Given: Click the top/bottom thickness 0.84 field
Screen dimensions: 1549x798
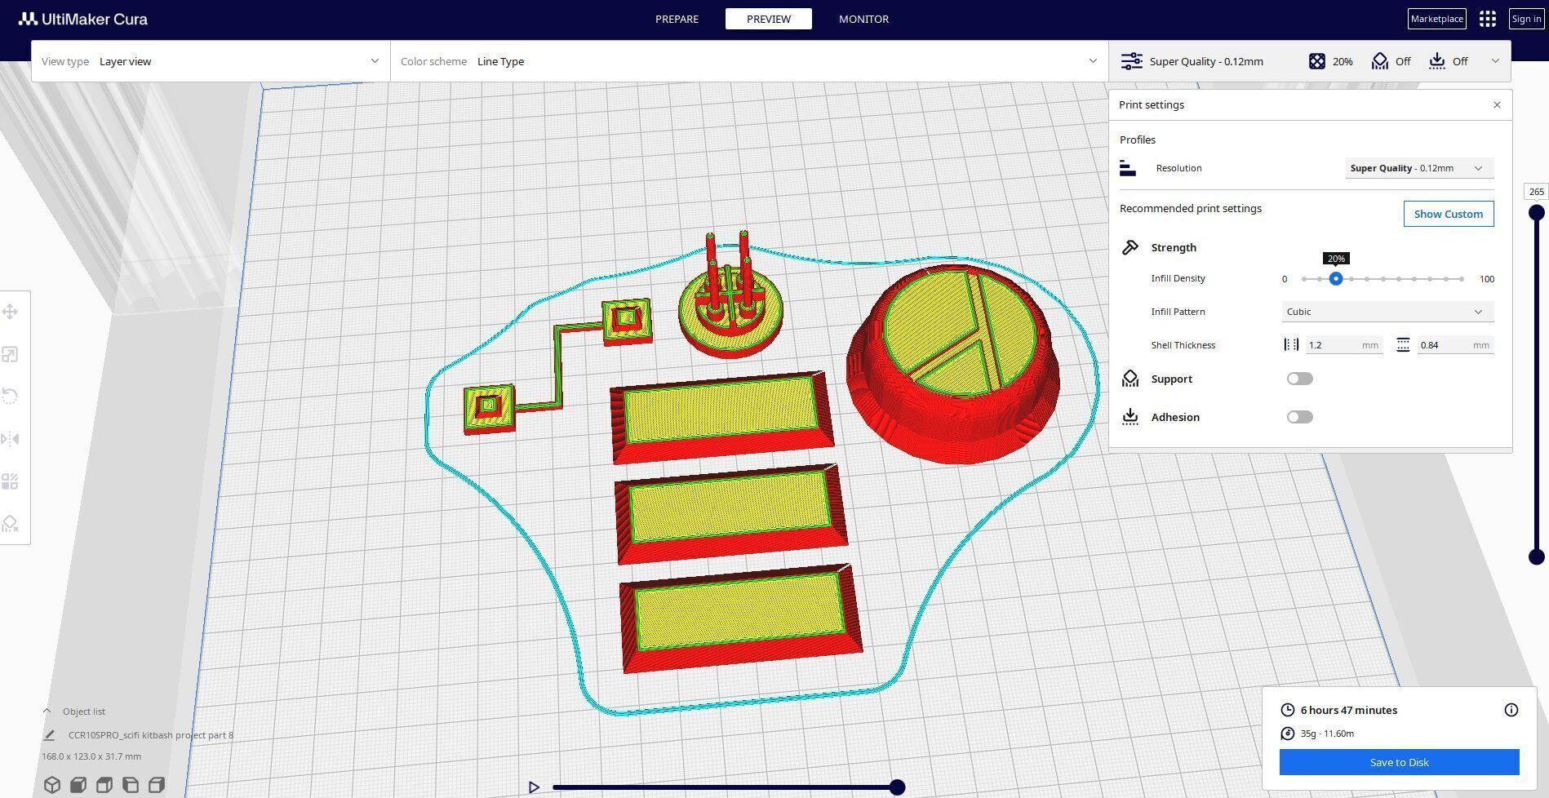Looking at the screenshot, I should coord(1455,345).
